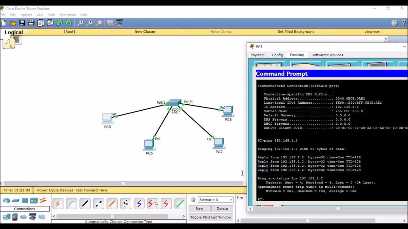Click the Zoom Out magnifier
Image resolution: width=408 pixels, height=229 pixels.
tap(99, 23)
